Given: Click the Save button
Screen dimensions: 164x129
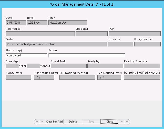Looking at the screenshot, I should click(91, 122).
